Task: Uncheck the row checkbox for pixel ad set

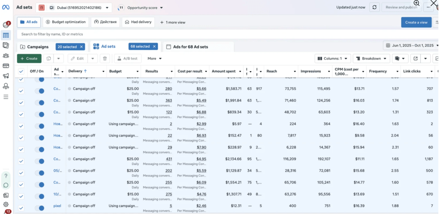Action: coord(21,208)
